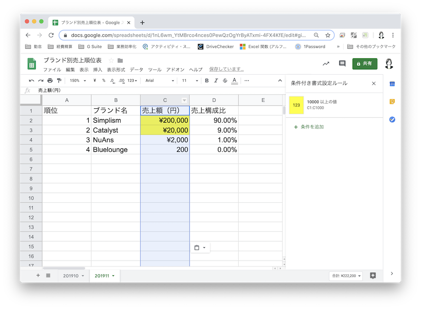This screenshot has width=421, height=309.
Task: Click the green 共有 share button
Action: tap(365, 64)
